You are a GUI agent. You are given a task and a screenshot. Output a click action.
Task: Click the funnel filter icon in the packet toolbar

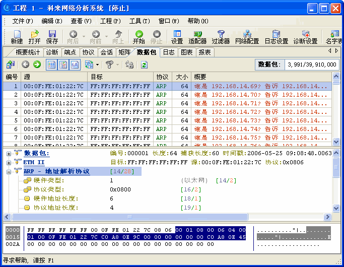tap(109, 64)
